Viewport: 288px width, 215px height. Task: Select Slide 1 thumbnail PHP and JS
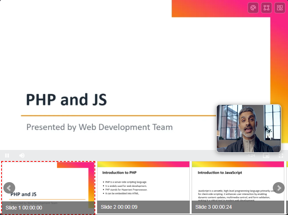[48, 188]
